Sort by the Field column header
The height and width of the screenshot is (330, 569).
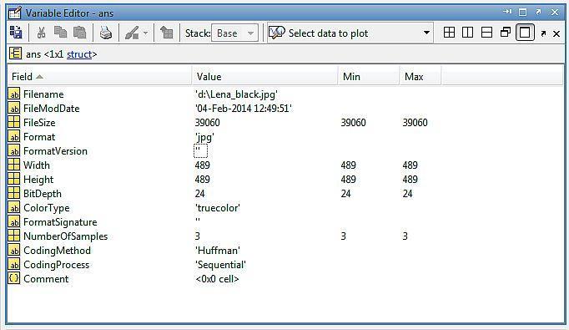99,76
